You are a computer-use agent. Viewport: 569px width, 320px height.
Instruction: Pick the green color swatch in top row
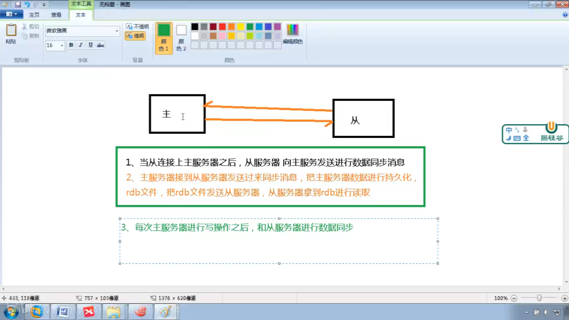click(x=250, y=27)
